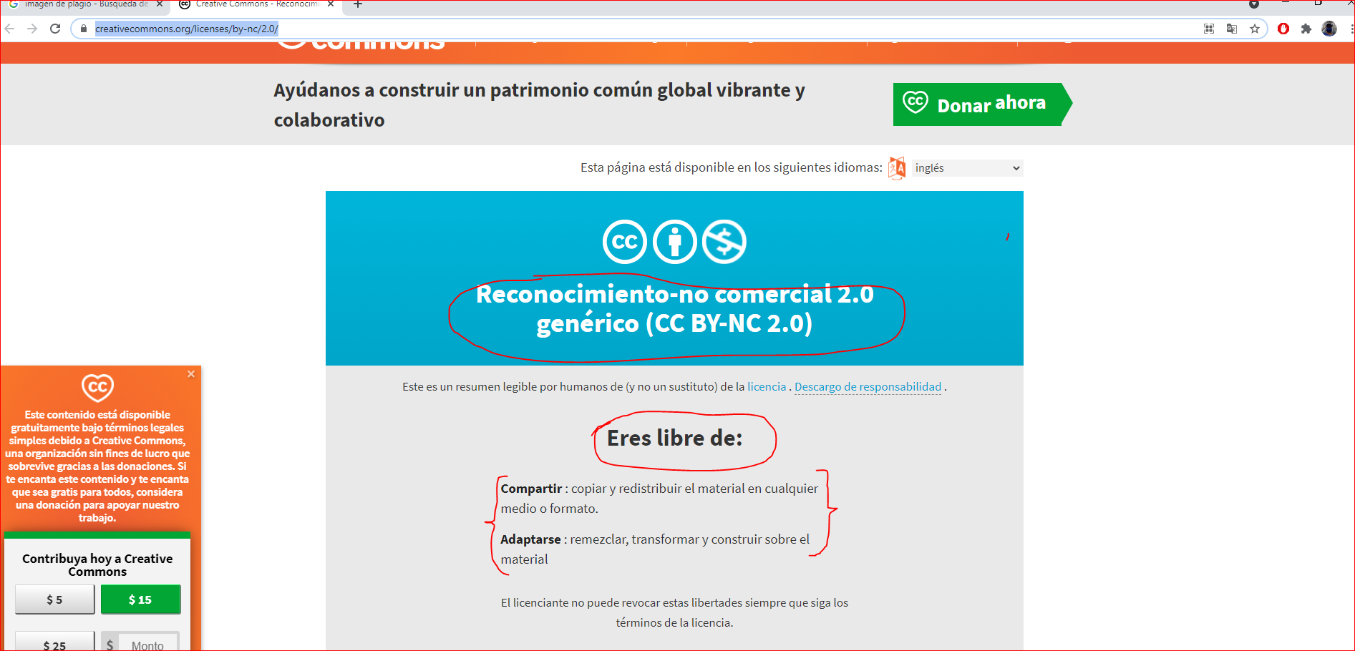Open the Extensions puzzle menu
The image size is (1355, 651).
[1306, 29]
